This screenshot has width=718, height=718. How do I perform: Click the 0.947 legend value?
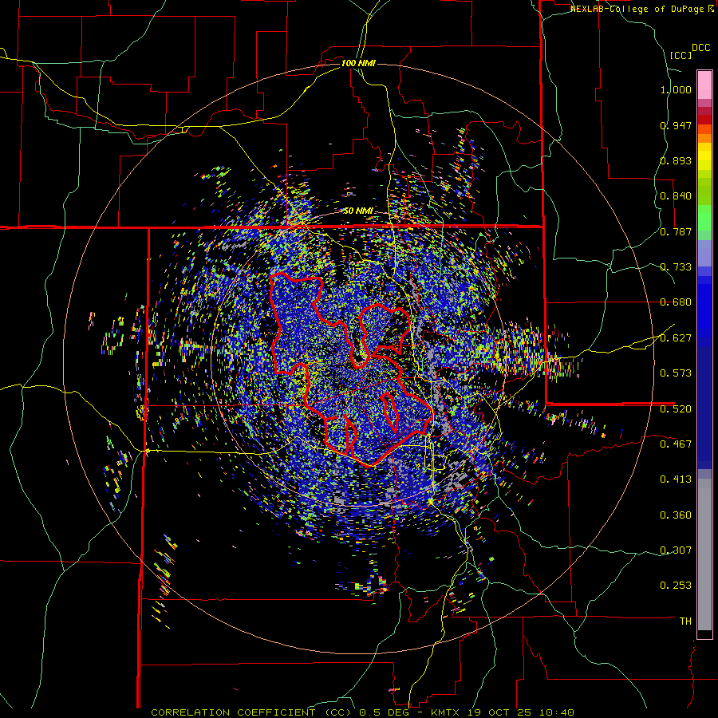click(x=676, y=125)
